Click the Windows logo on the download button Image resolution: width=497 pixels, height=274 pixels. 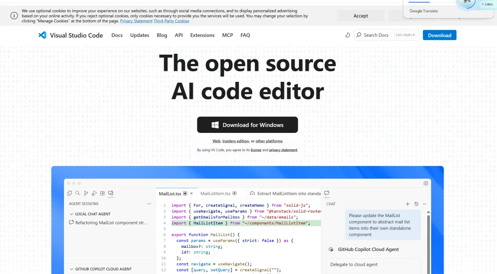pyautogui.click(x=215, y=125)
